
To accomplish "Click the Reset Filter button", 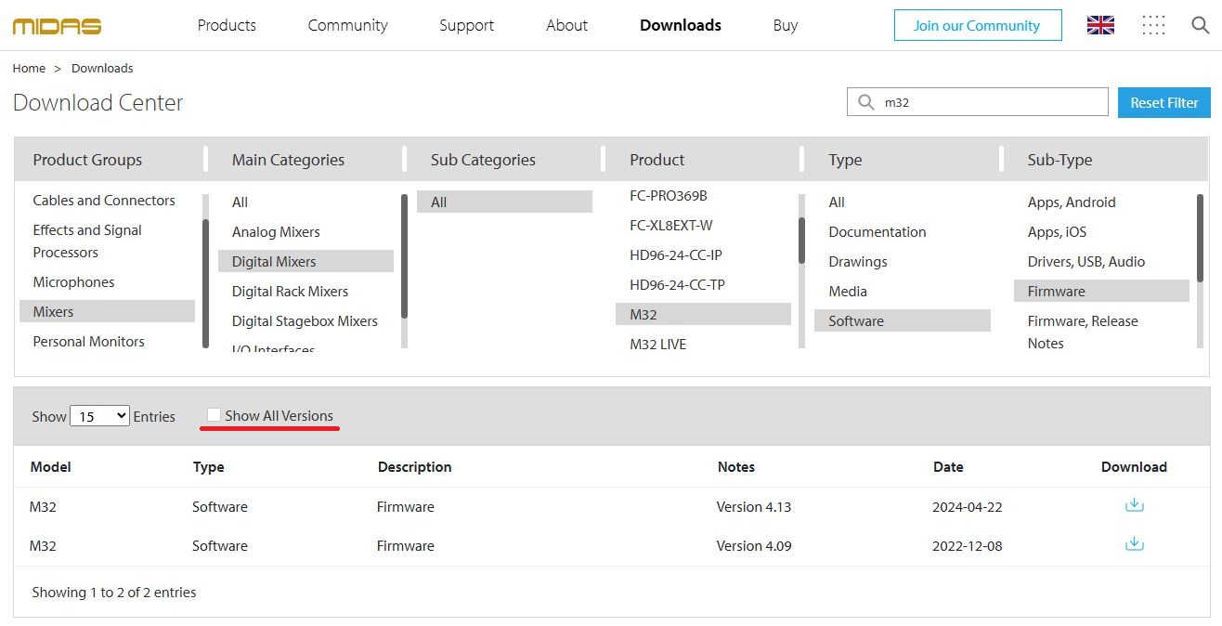I will point(1163,102).
